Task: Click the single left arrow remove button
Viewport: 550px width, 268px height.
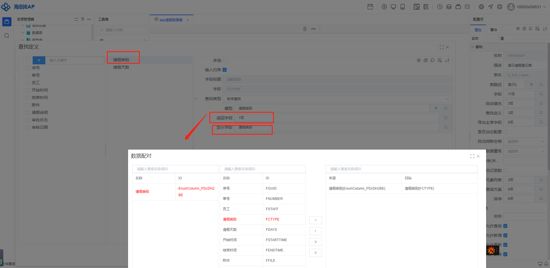Action: 315,231
